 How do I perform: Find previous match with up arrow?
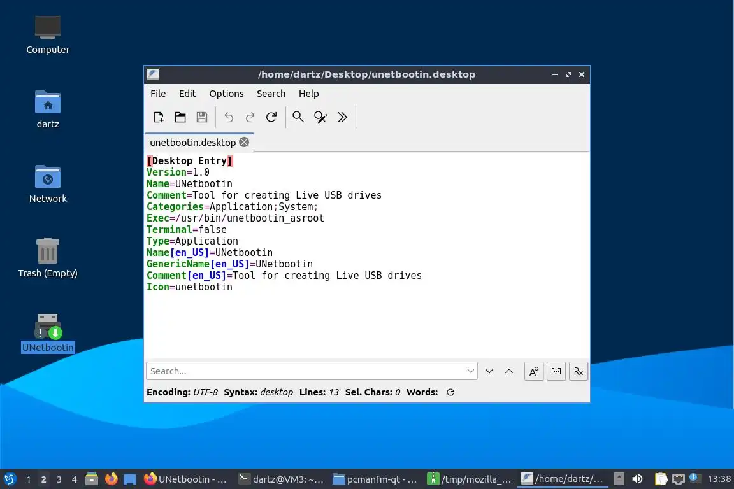tap(509, 371)
